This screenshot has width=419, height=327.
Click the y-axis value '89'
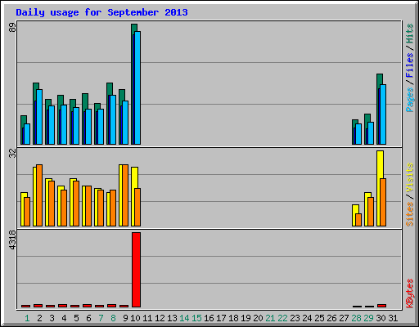pyautogui.click(x=12, y=27)
